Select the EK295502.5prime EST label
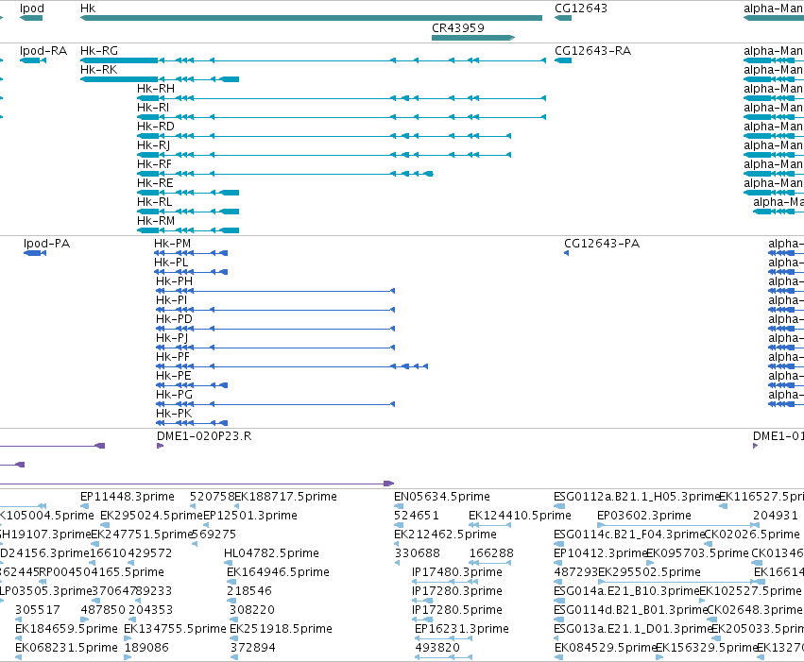This screenshot has width=804, height=662. coord(650,572)
